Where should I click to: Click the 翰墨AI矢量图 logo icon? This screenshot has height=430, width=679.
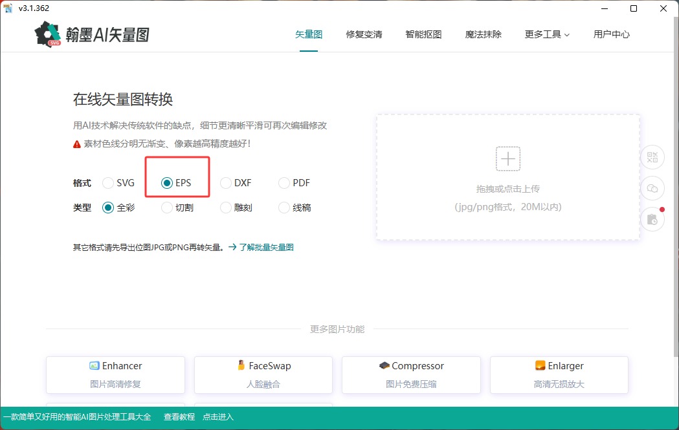click(x=49, y=32)
